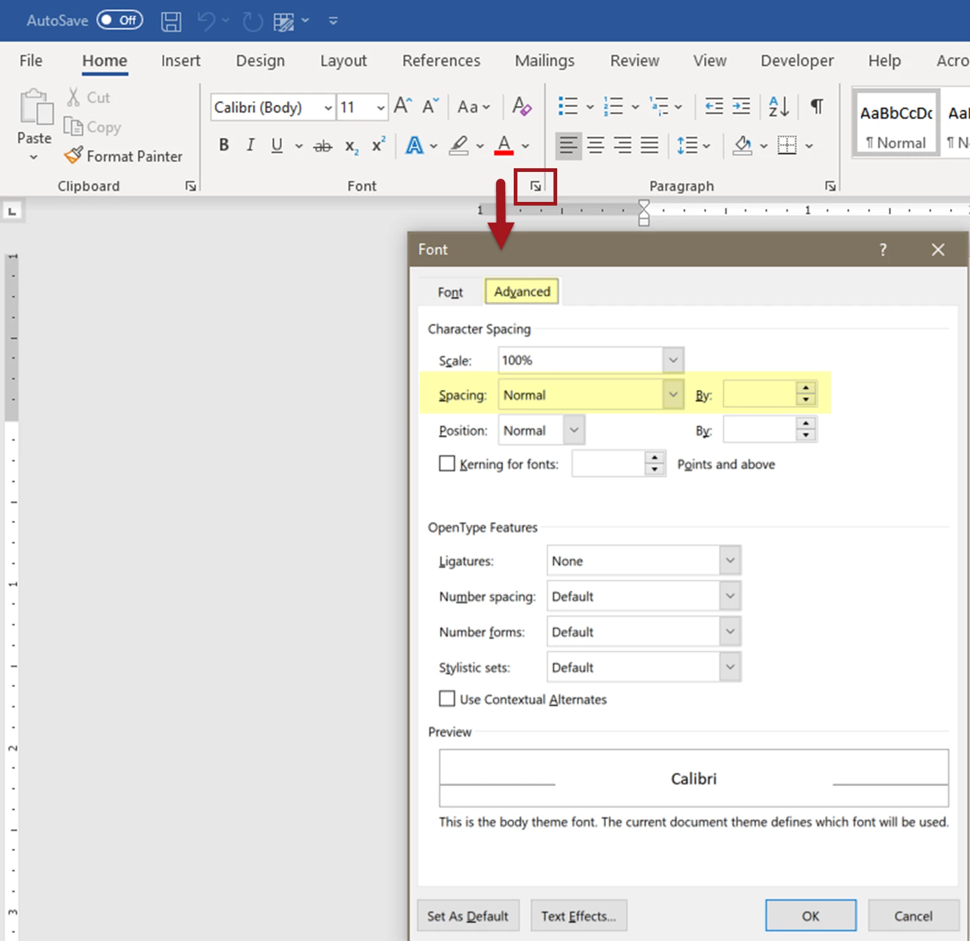This screenshot has width=970, height=941.
Task: Open the Scale dropdown
Action: click(673, 360)
